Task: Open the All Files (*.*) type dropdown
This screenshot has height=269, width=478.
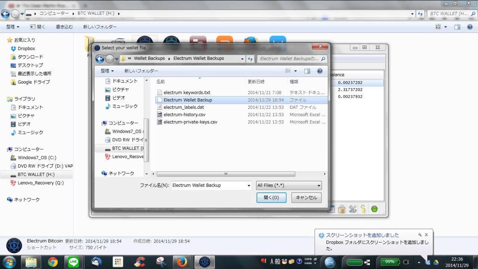Action: (x=289, y=185)
